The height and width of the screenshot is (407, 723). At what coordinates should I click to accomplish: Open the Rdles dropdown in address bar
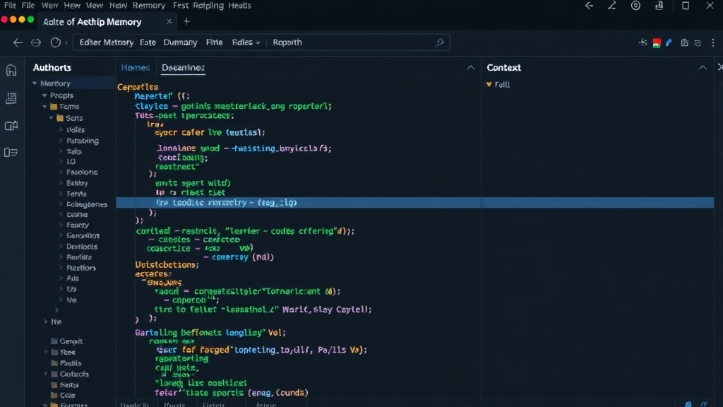pos(246,42)
